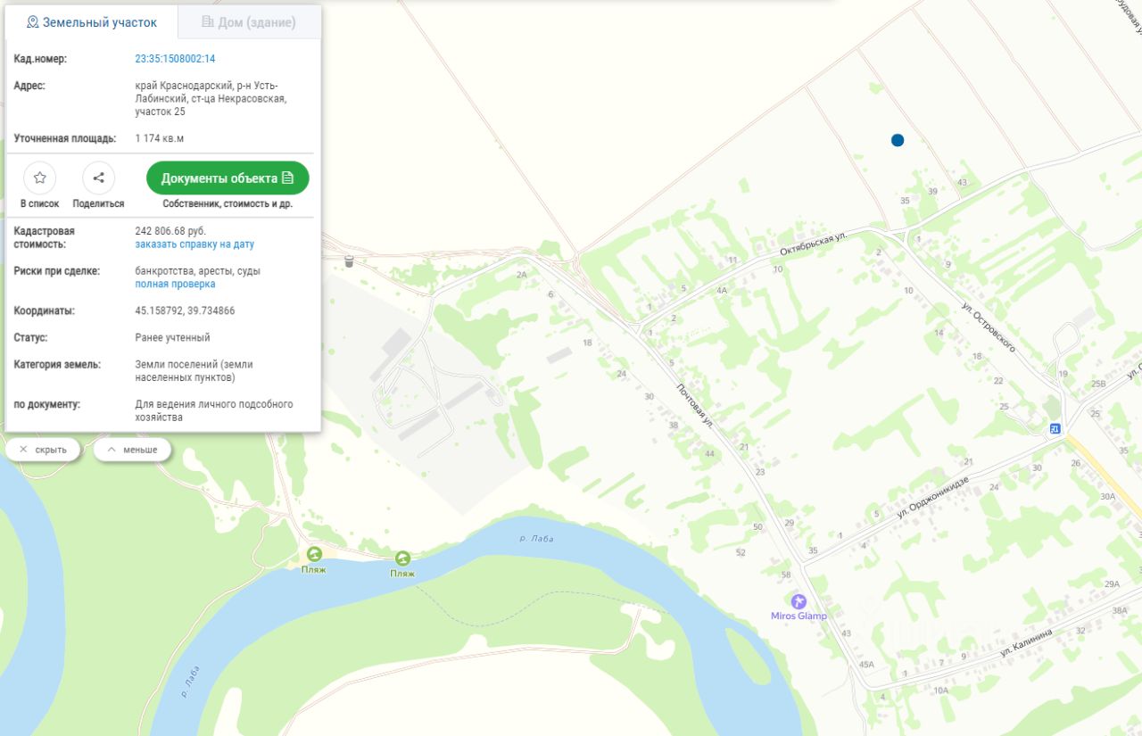Click house number 25B on the map
The image size is (1142, 736).
[x=1098, y=385]
